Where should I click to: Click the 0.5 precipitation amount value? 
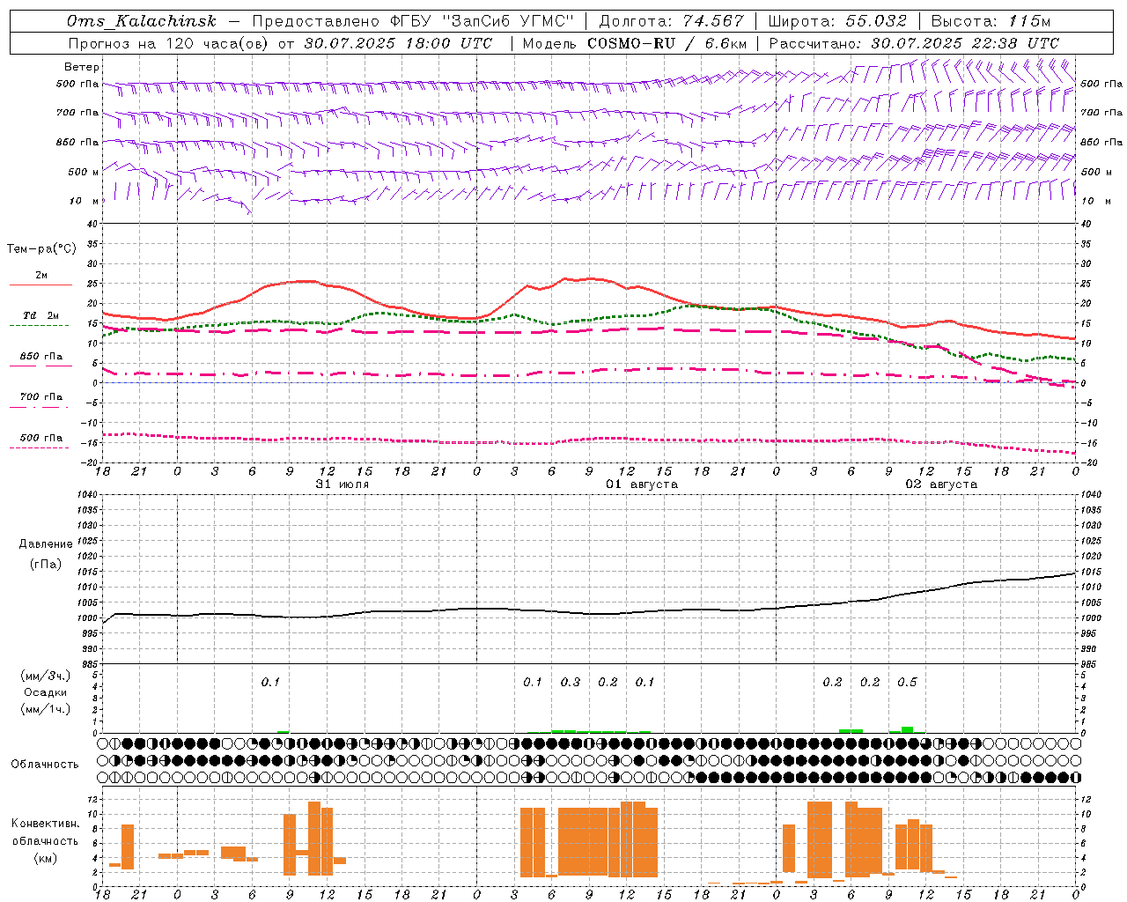pyautogui.click(x=907, y=682)
